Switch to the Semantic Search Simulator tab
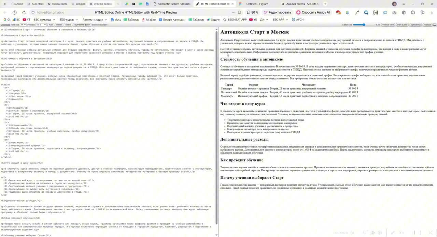 pos(172,4)
